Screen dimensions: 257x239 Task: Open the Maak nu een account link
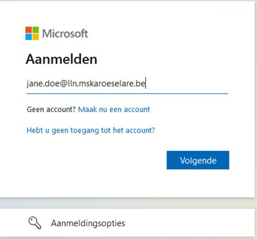114,110
